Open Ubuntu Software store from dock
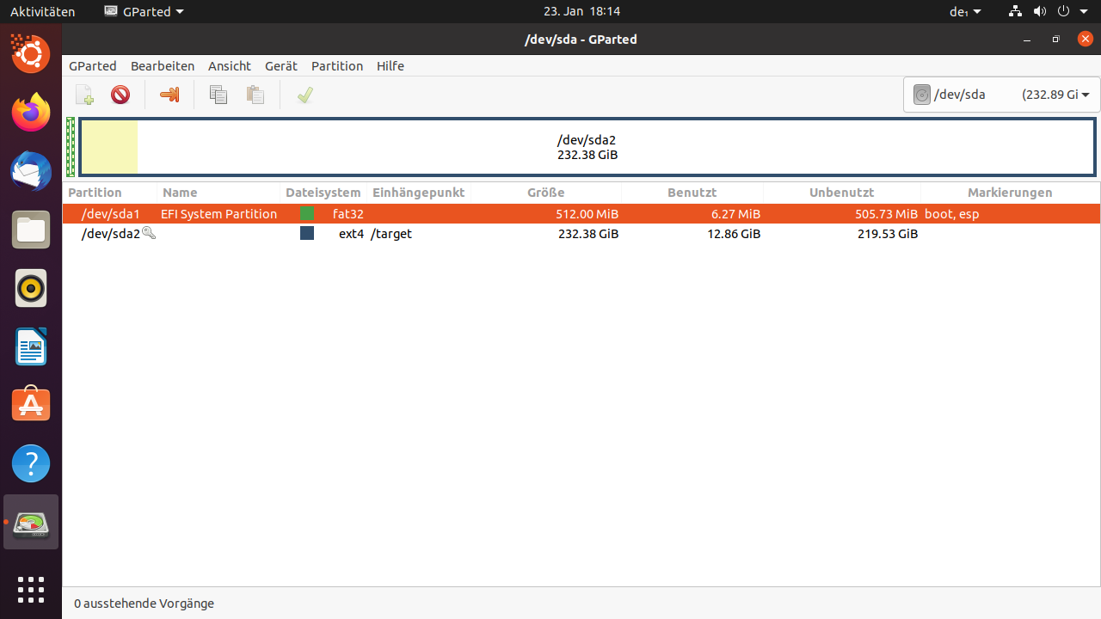Screen dimensions: 1101x619 31,405
